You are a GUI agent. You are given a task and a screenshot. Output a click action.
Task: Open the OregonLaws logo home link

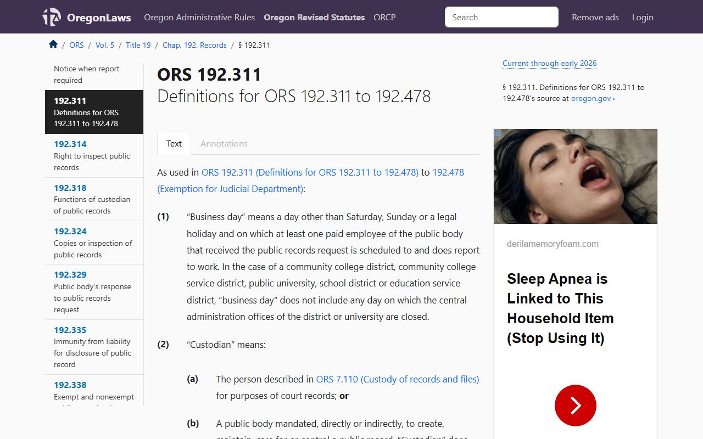click(87, 17)
